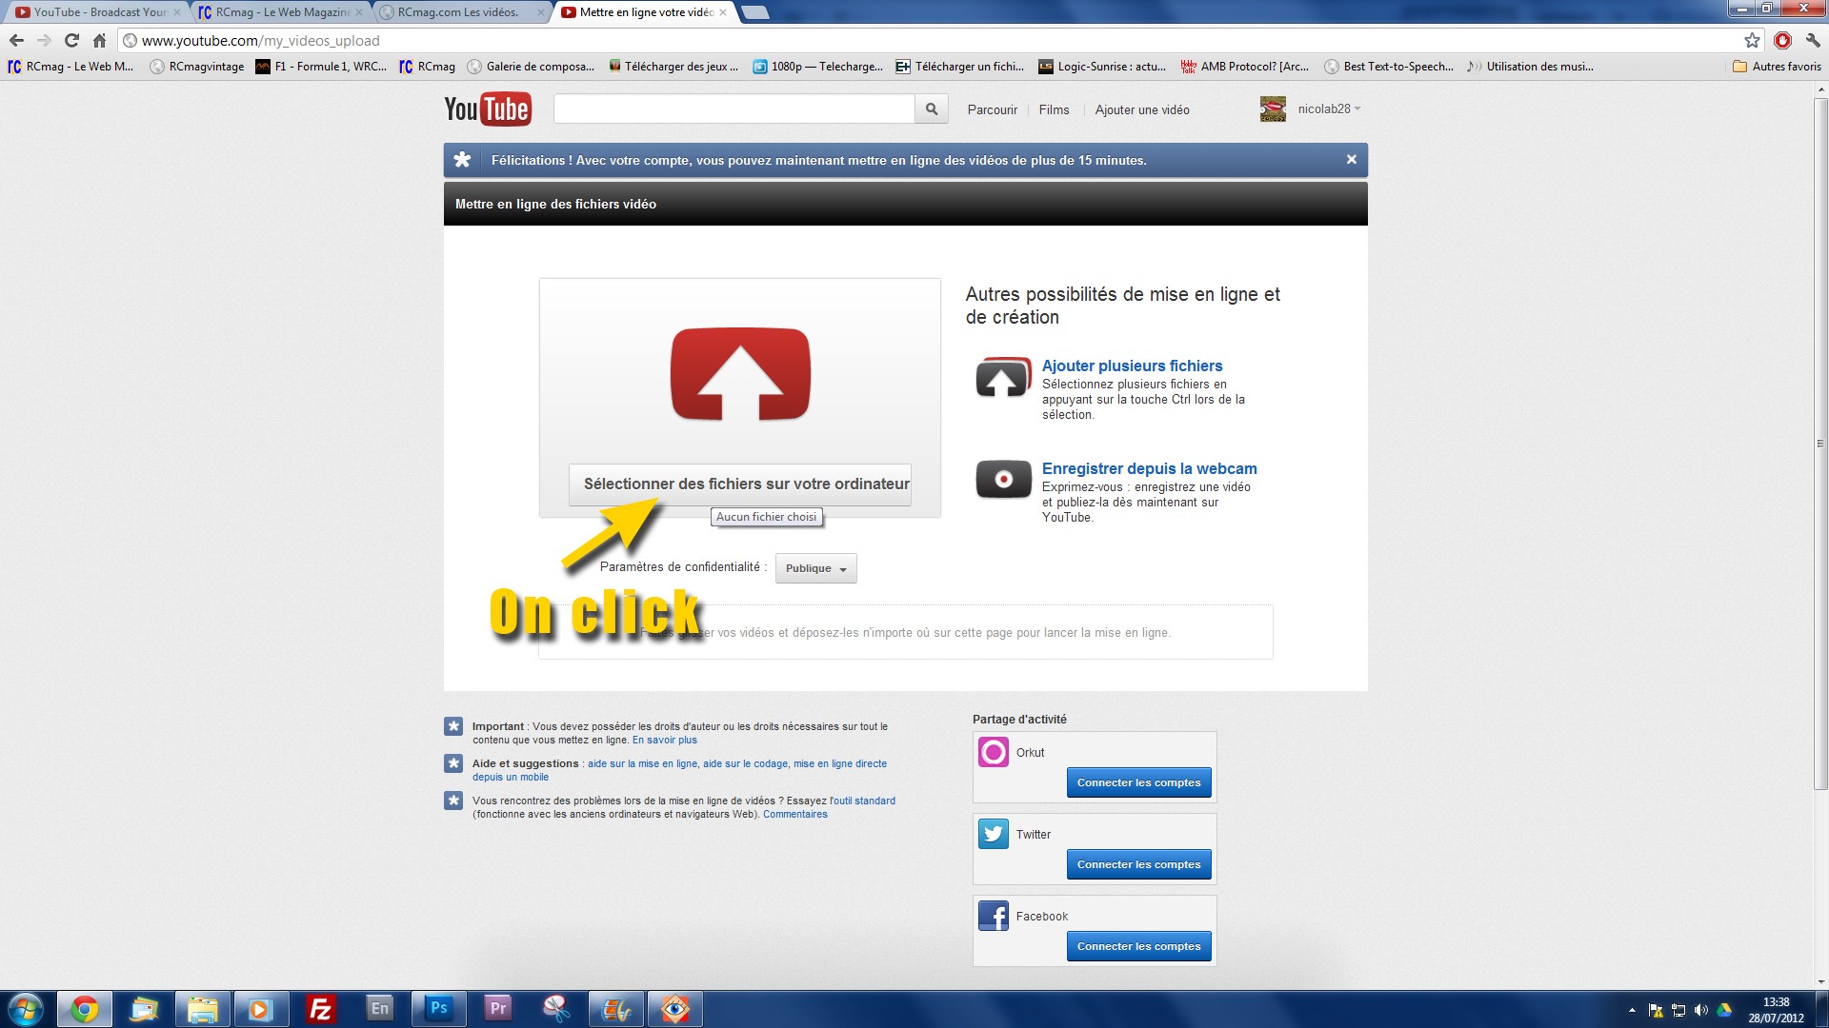1829x1028 pixels.
Task: Open Logic-Sunrise : actu... bookmark
Action: pyautogui.click(x=1102, y=67)
